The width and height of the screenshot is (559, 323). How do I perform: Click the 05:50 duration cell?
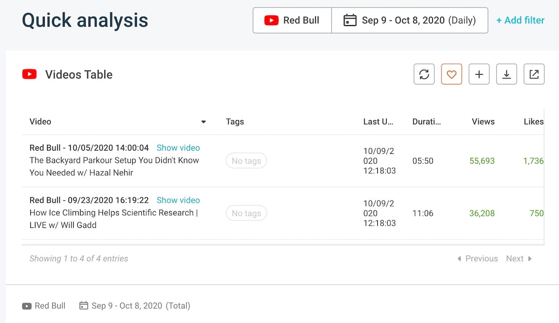[x=423, y=161]
